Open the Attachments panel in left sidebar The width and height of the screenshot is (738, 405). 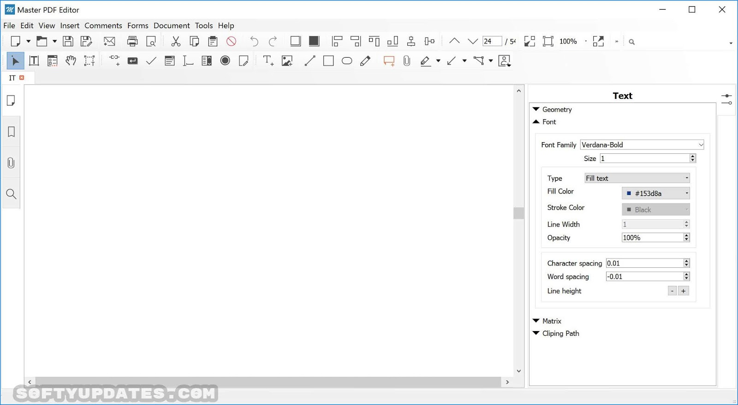click(11, 163)
